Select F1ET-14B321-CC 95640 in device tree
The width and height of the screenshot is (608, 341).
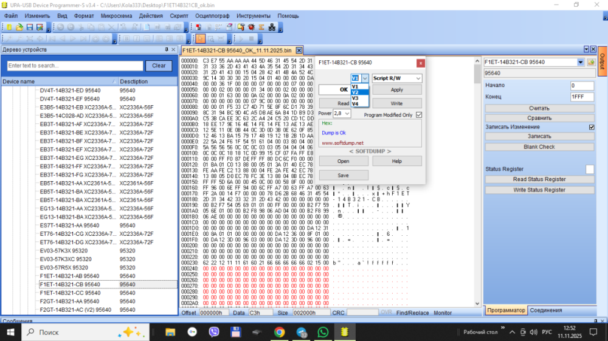70,293
